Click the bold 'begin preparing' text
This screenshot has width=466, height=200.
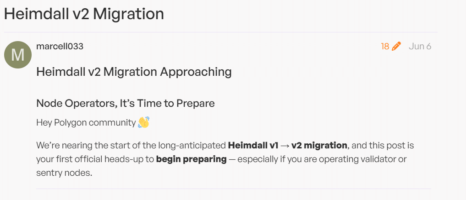(x=192, y=159)
